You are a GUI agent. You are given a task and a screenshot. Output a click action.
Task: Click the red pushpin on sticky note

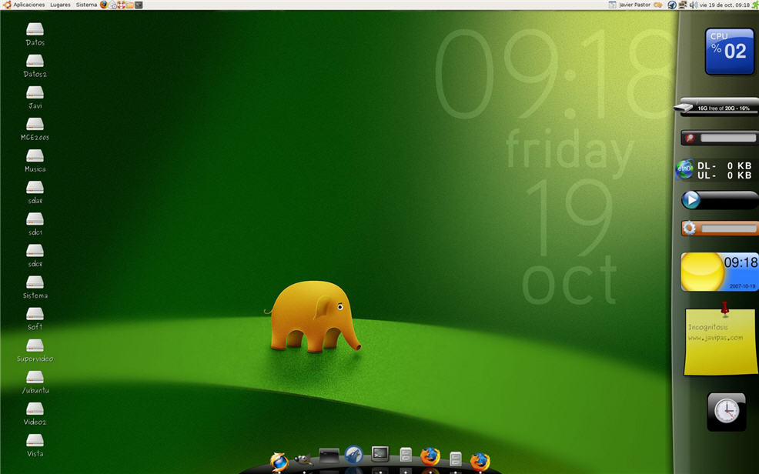(x=724, y=309)
